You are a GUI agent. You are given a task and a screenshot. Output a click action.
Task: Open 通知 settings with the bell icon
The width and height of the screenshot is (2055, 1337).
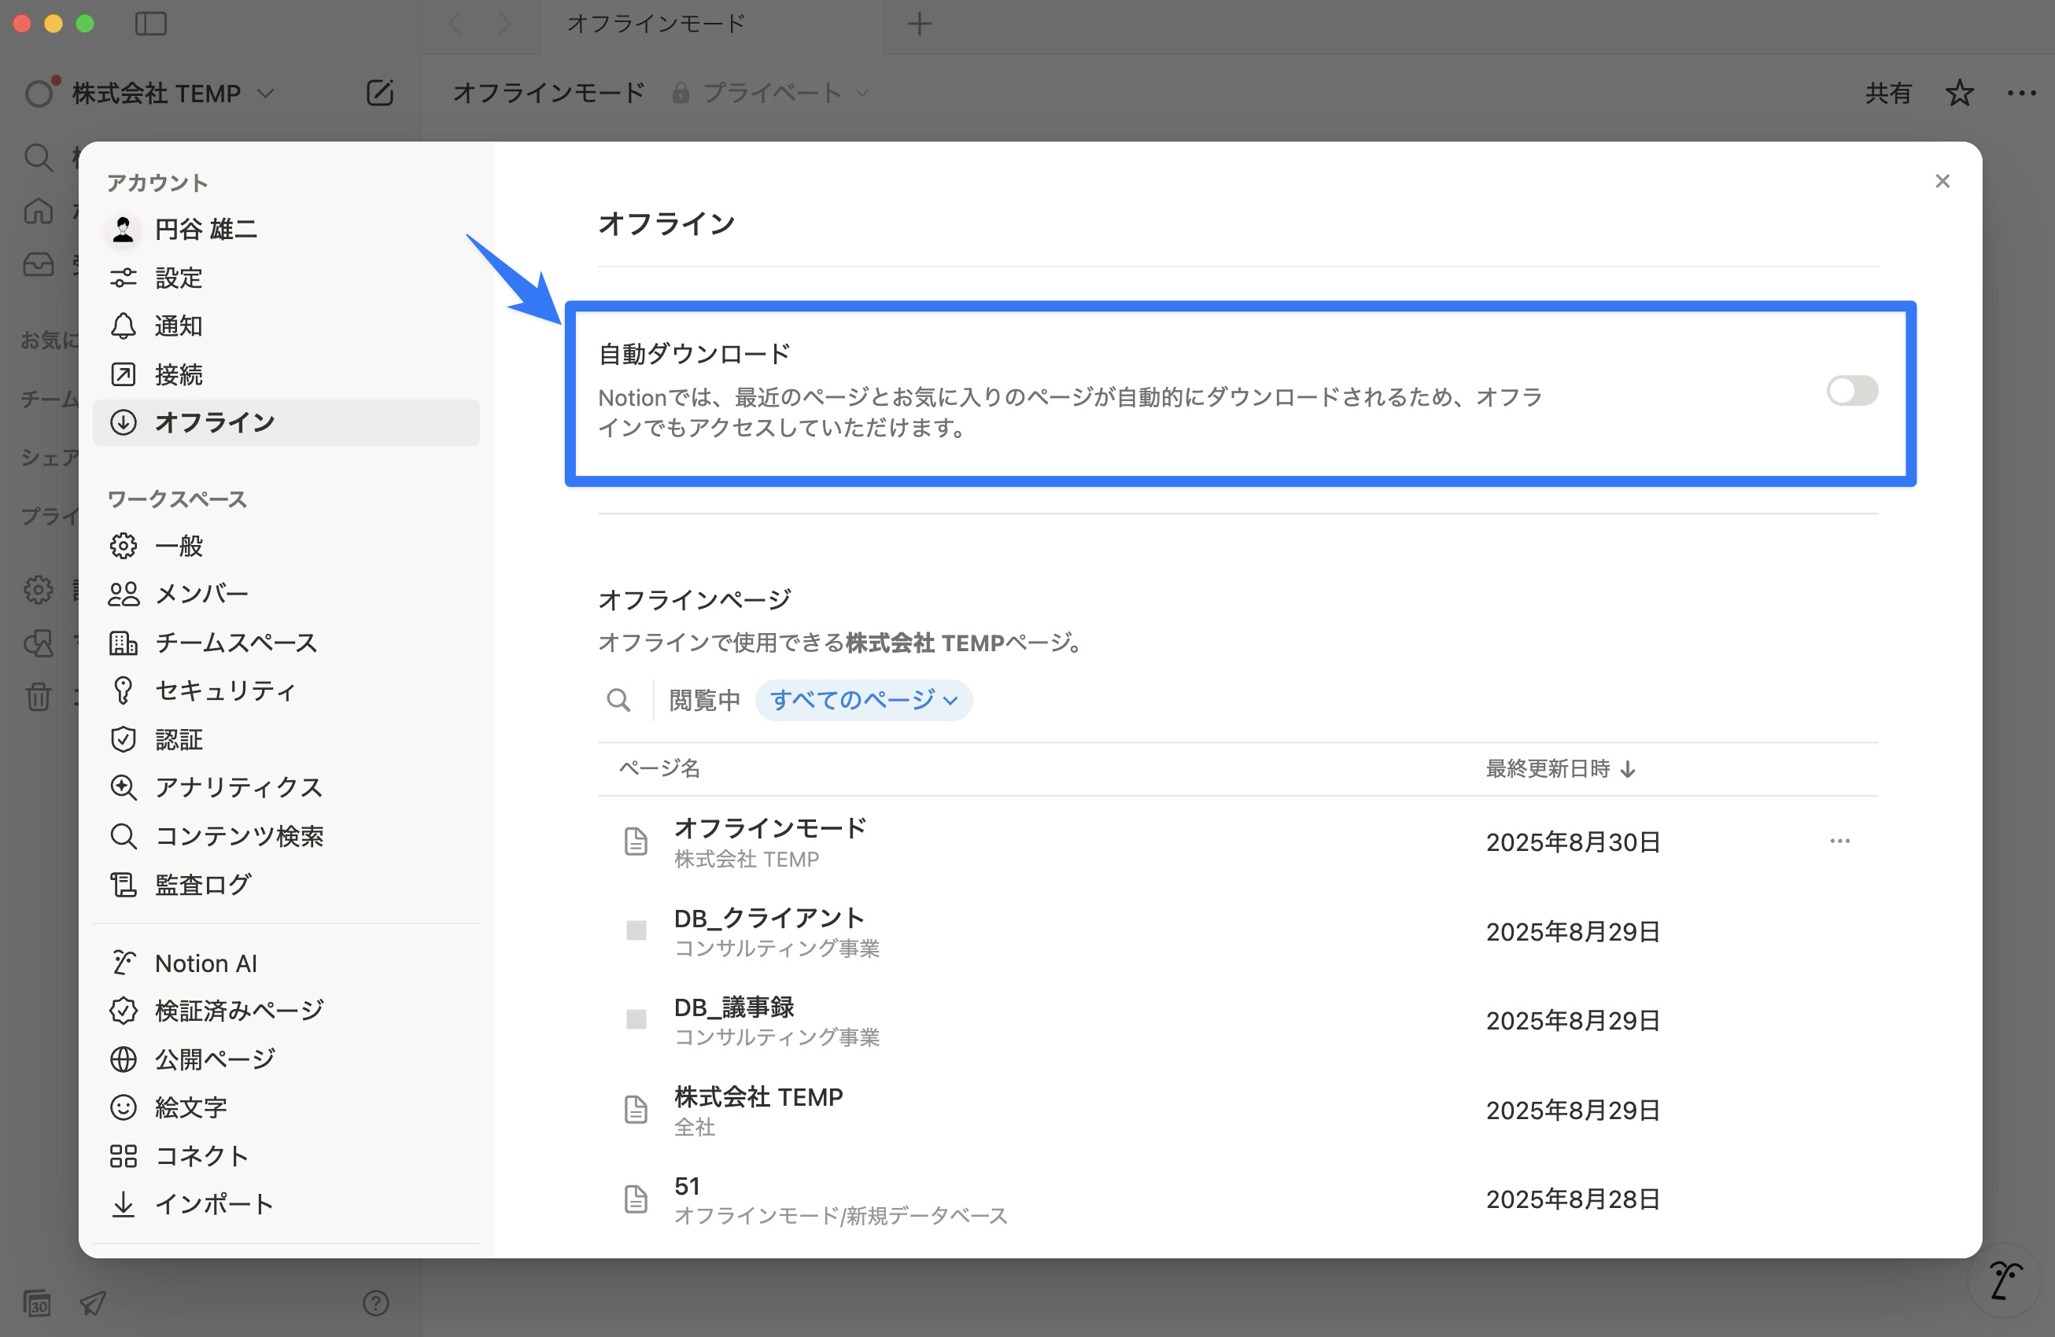click(x=286, y=326)
